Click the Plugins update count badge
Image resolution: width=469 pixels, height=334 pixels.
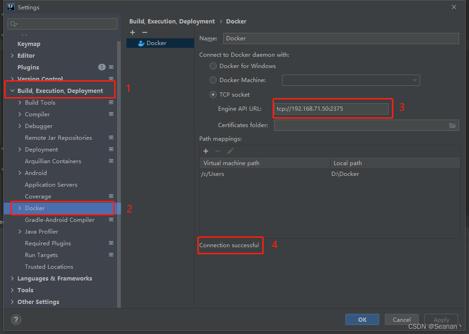102,67
